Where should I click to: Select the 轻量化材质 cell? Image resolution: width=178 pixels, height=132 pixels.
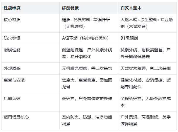pyautogui.click(x=146, y=84)
